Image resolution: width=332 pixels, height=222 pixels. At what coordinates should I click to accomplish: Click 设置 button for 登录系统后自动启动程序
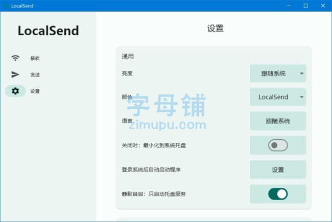pos(278,170)
